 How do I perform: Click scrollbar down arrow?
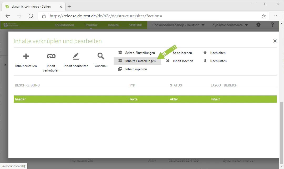(x=281, y=166)
